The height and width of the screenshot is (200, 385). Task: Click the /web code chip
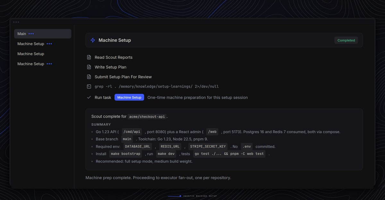pyautogui.click(x=212, y=132)
